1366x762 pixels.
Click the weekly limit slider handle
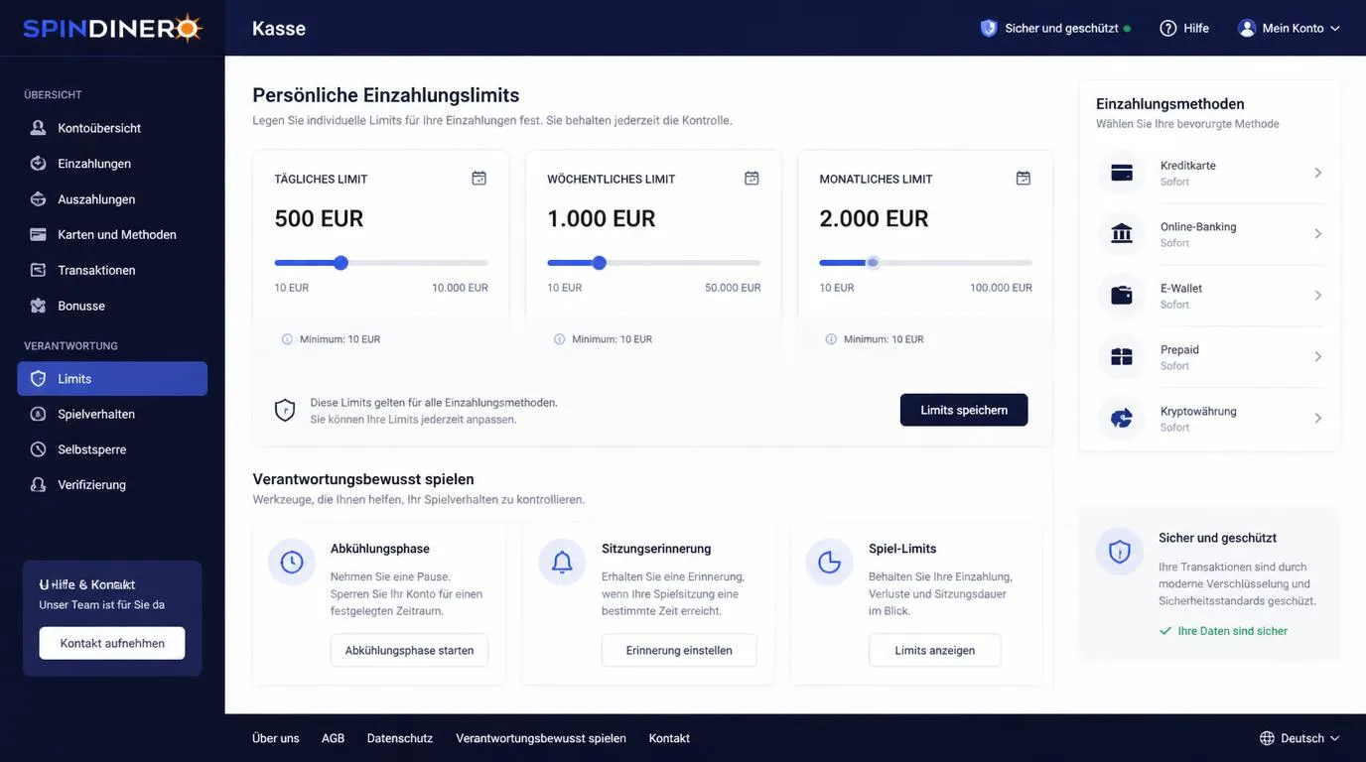coord(599,263)
